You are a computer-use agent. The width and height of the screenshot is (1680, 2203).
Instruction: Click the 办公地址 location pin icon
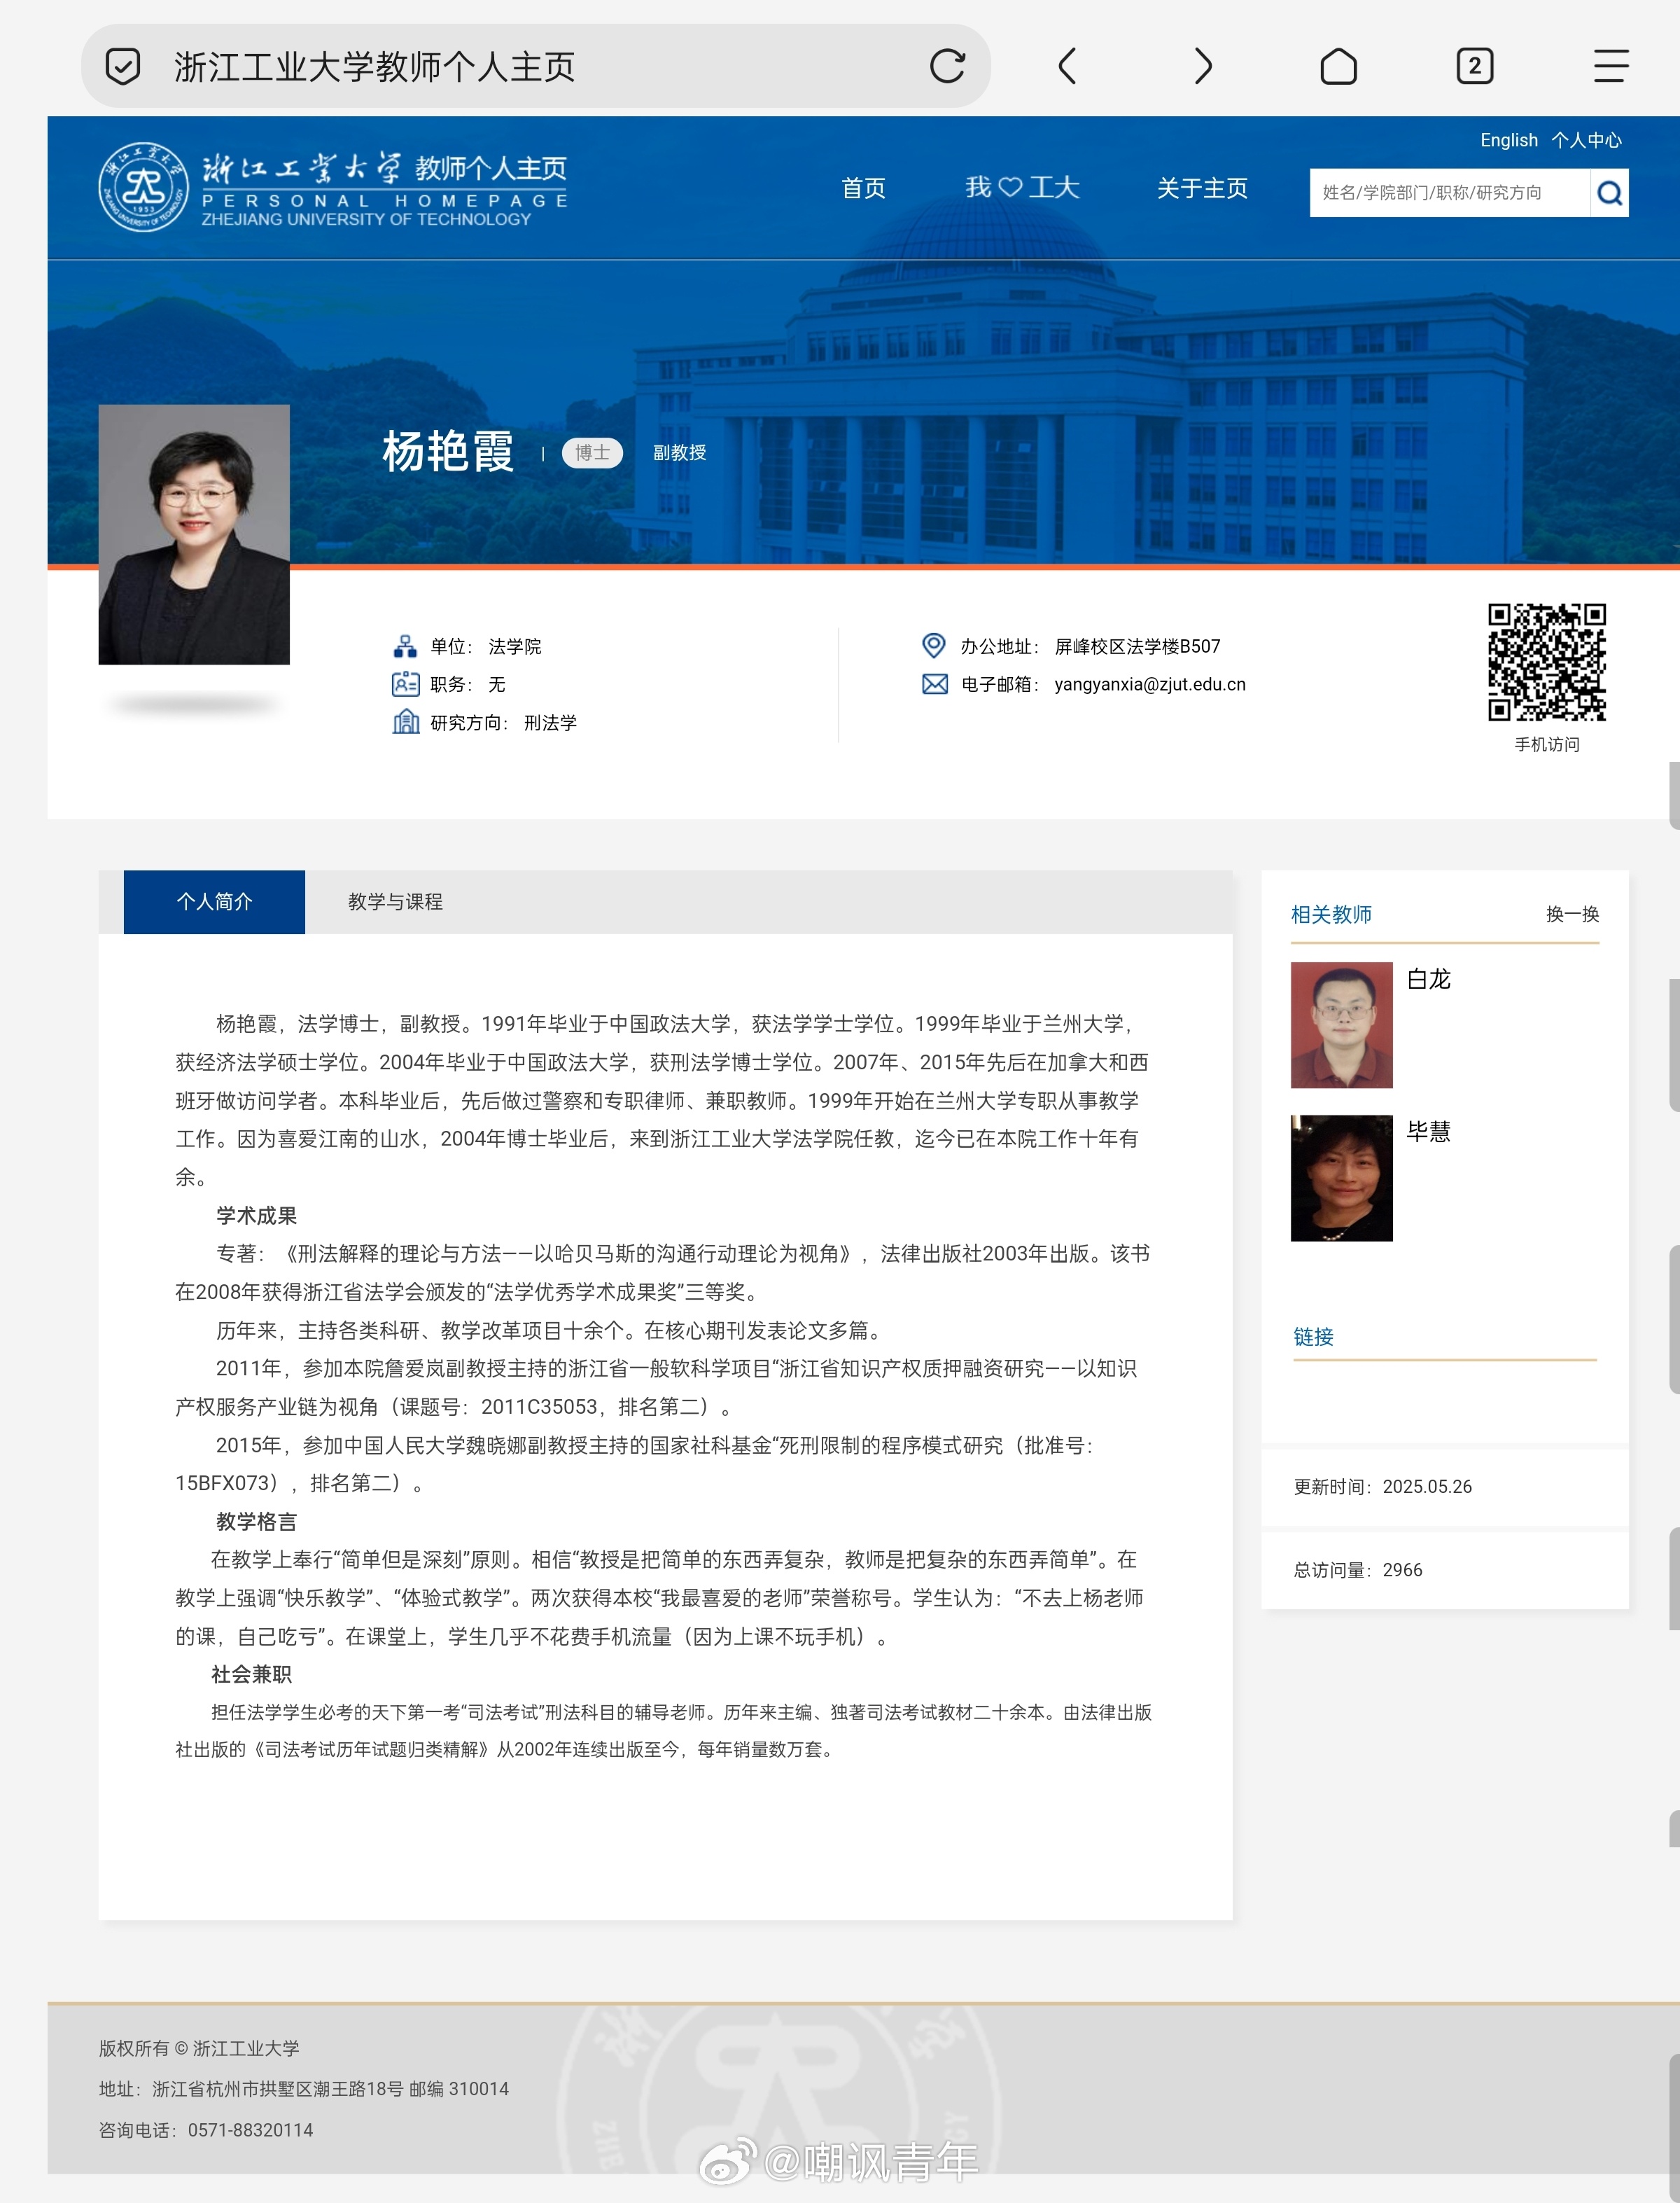pos(933,646)
